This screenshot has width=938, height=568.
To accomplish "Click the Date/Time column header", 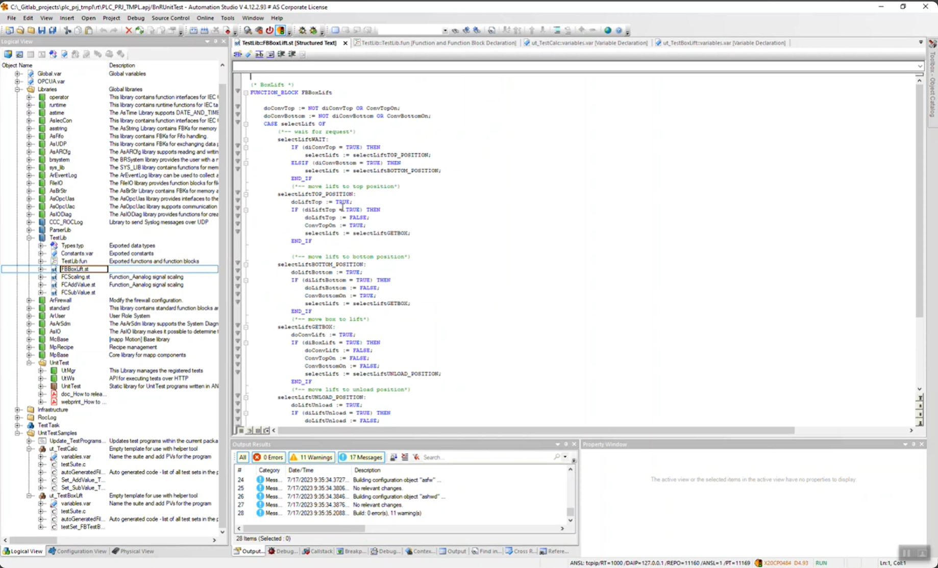I will click(x=301, y=470).
